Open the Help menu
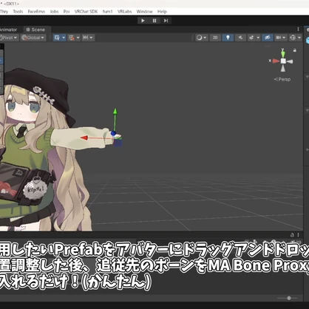Screen dimensions: 309x309 click(x=162, y=12)
